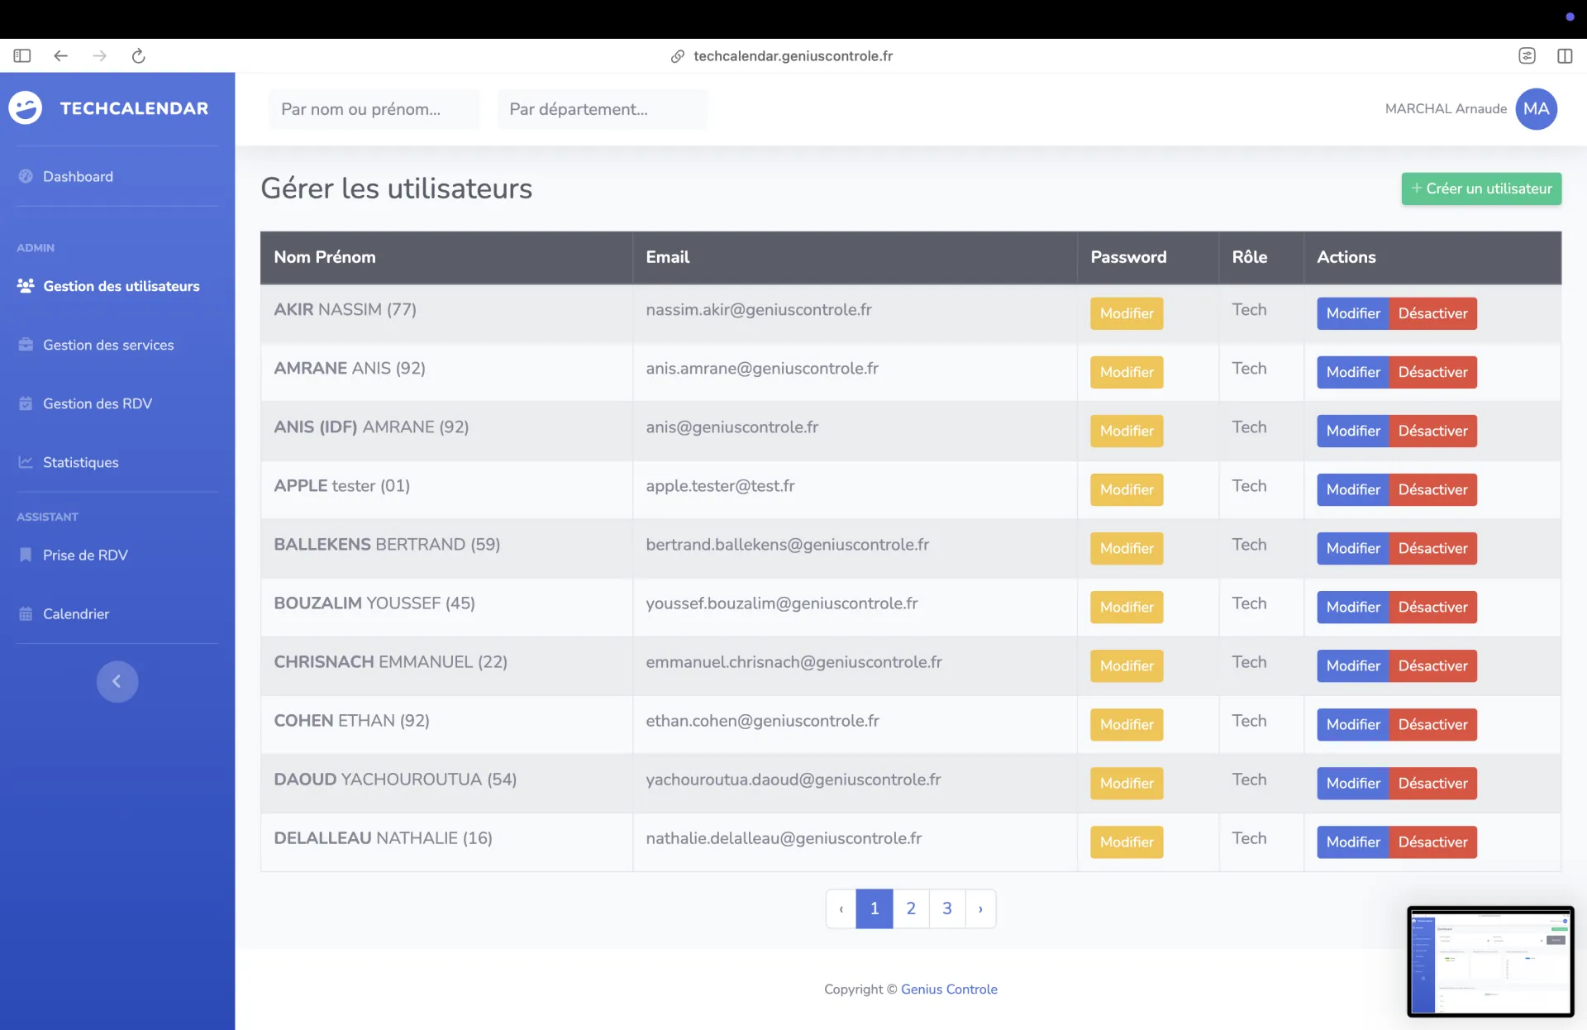Screen dimensions: 1587x1030
Task: Go forward using the browser forward arrow
Action: click(x=99, y=55)
